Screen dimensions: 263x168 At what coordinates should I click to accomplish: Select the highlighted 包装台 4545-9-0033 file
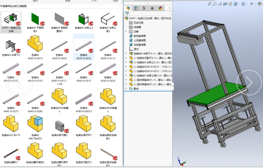pos(84,47)
